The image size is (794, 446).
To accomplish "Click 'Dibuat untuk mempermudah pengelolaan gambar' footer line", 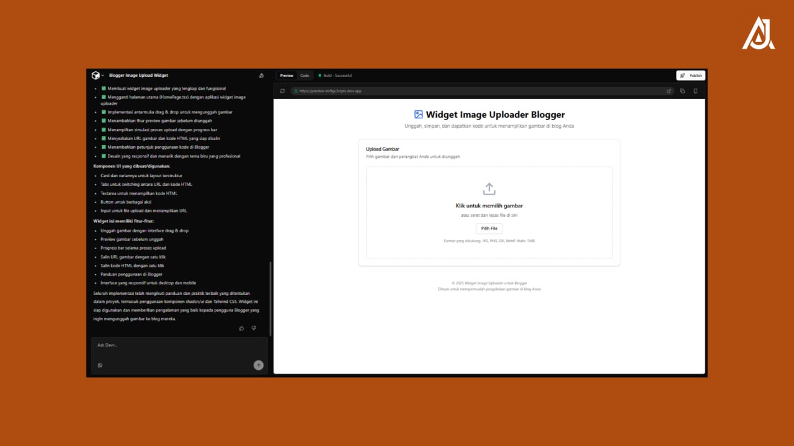I will 489,289.
